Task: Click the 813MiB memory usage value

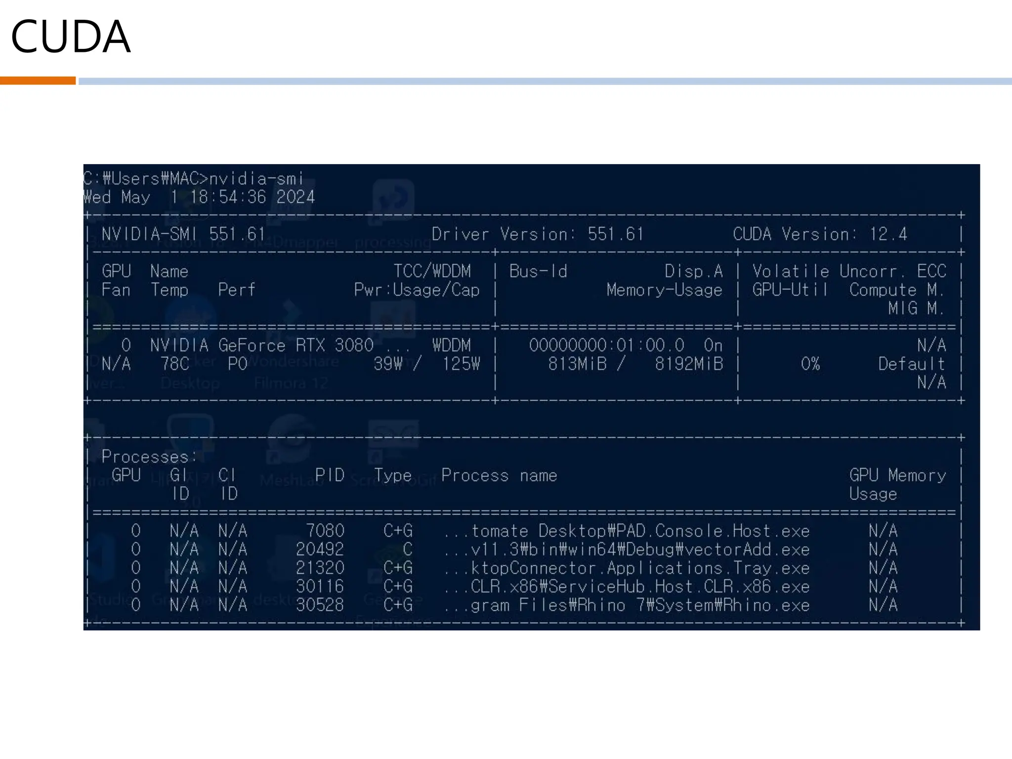Action: (577, 364)
